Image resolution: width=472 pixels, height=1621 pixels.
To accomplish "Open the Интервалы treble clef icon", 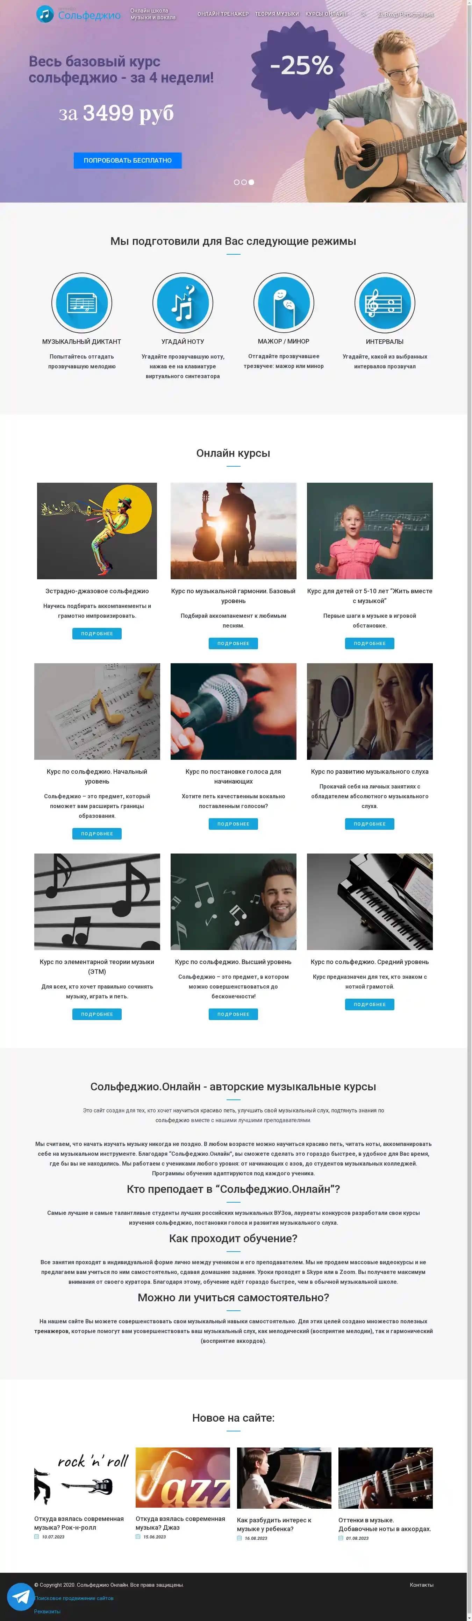I will [x=385, y=303].
